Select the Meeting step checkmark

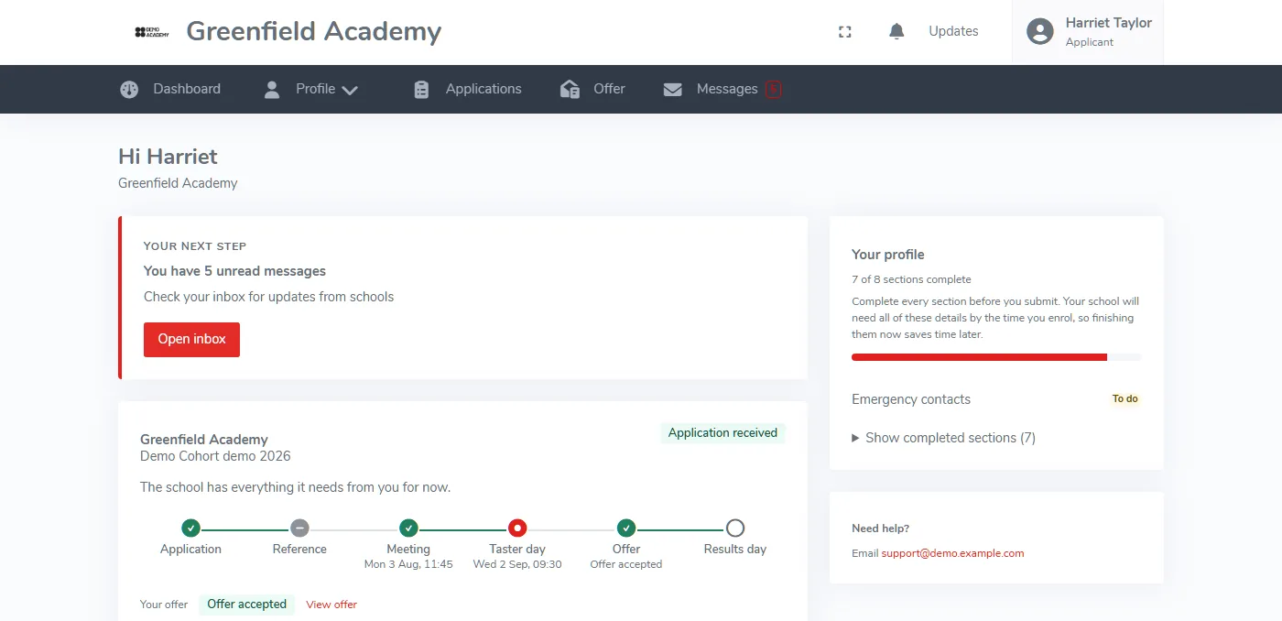(408, 528)
